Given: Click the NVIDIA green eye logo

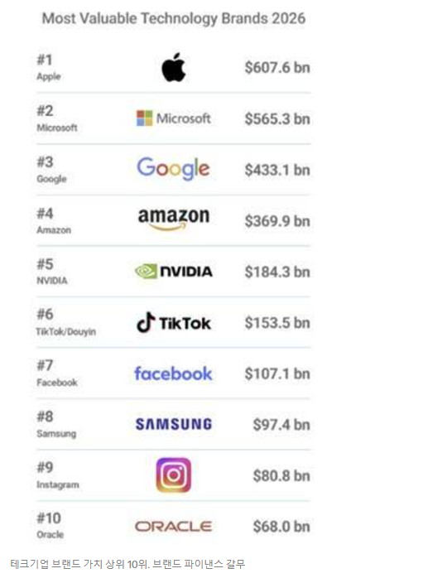Looking at the screenshot, I should [x=146, y=272].
